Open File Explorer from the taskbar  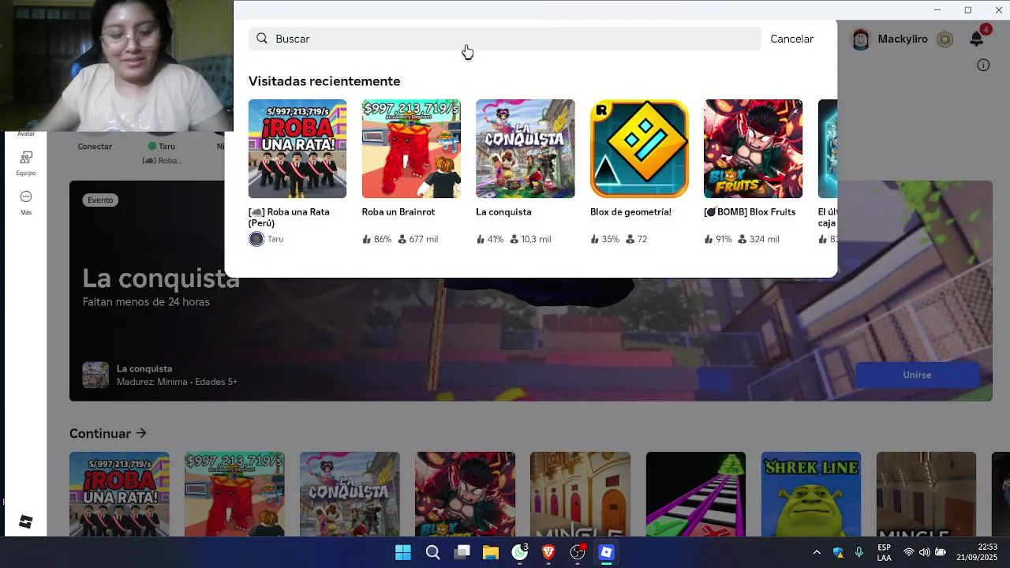coord(491,552)
